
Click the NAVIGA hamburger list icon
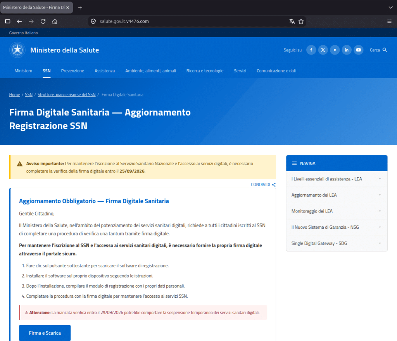[x=295, y=163]
